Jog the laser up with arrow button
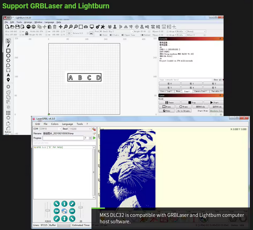This screenshot has width=253, height=230. point(65,203)
